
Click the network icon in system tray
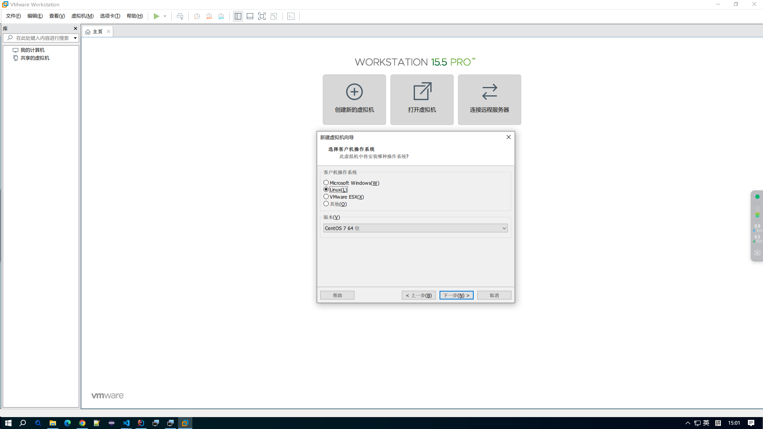[x=697, y=423]
